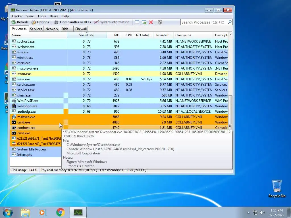Launch Windows Media Player from taskbar

click(43, 212)
